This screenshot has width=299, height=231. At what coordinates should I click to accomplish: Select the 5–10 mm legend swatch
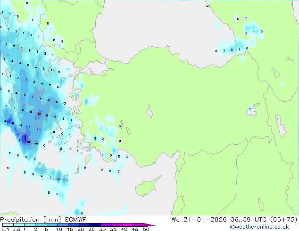51,225
